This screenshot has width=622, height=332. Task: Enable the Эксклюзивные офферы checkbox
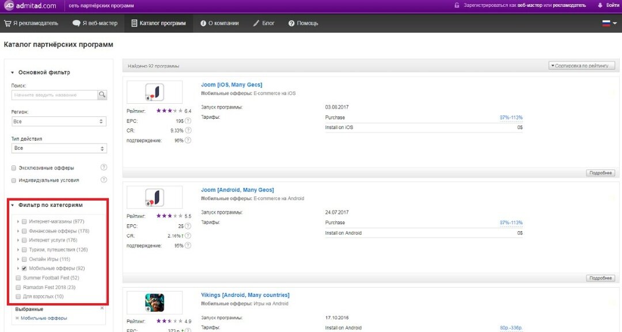pos(14,168)
